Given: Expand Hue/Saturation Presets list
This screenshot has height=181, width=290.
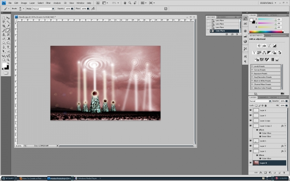Looking at the screenshot, I should (252, 77).
